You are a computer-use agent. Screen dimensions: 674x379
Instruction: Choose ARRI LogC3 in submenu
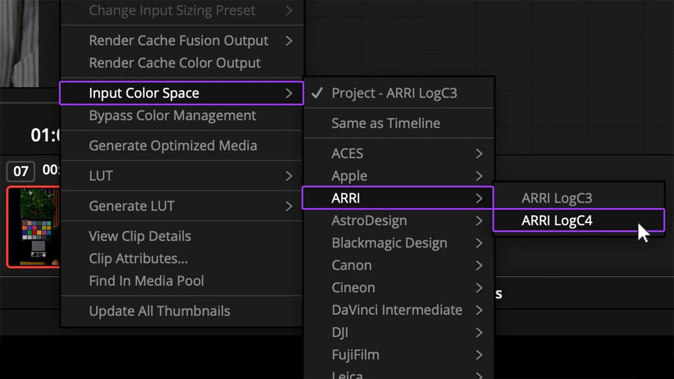(578, 198)
